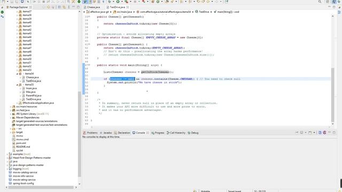
Task: Expand the Maven Dependencies node
Action: 11,117
